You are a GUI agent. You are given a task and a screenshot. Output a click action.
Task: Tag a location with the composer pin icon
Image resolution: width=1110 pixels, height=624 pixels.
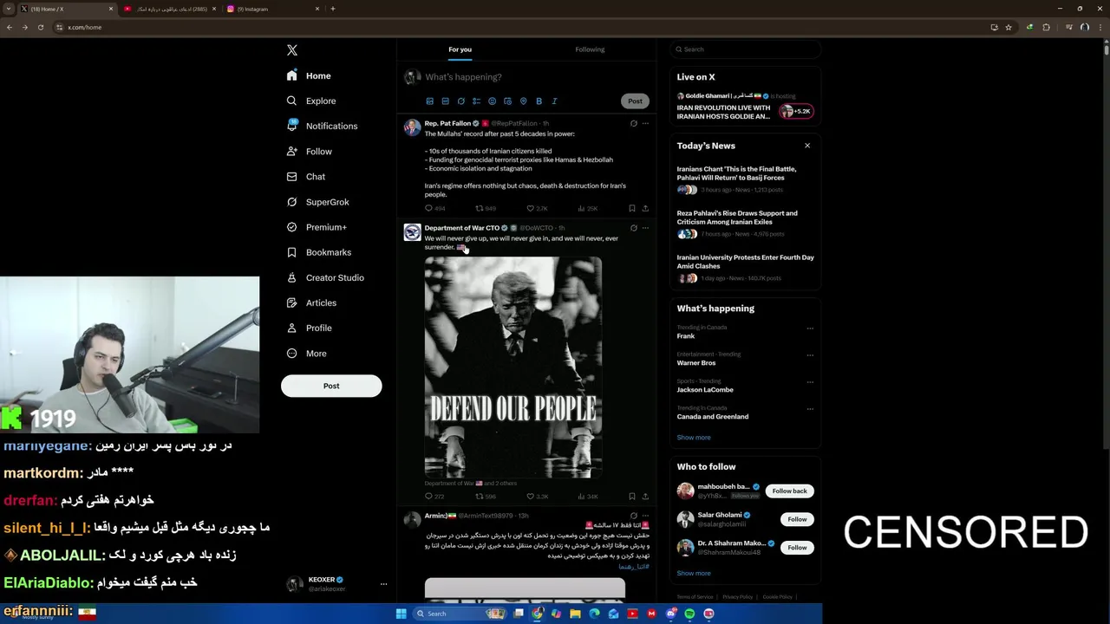pyautogui.click(x=523, y=101)
